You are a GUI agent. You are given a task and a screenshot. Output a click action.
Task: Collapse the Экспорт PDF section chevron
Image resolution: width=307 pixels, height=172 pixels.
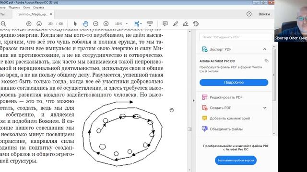[265, 49]
